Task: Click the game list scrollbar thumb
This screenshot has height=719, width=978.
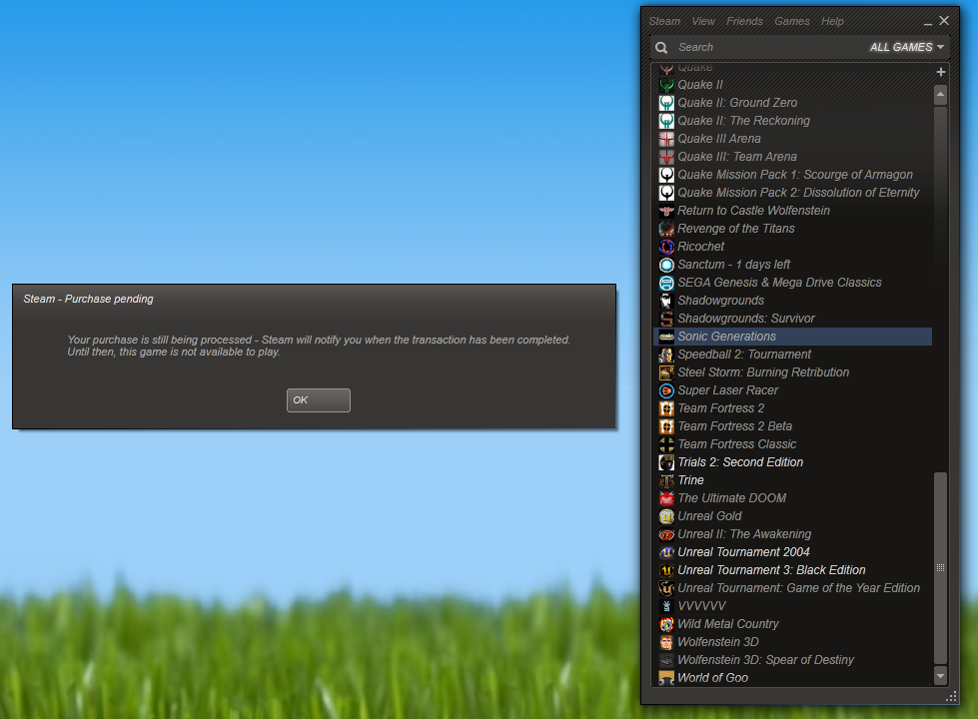Action: point(941,568)
